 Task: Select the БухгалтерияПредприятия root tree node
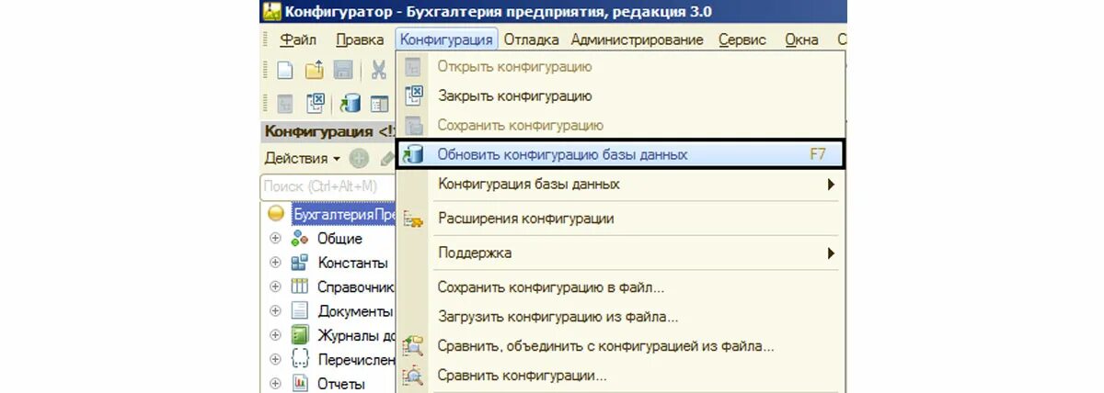(345, 214)
